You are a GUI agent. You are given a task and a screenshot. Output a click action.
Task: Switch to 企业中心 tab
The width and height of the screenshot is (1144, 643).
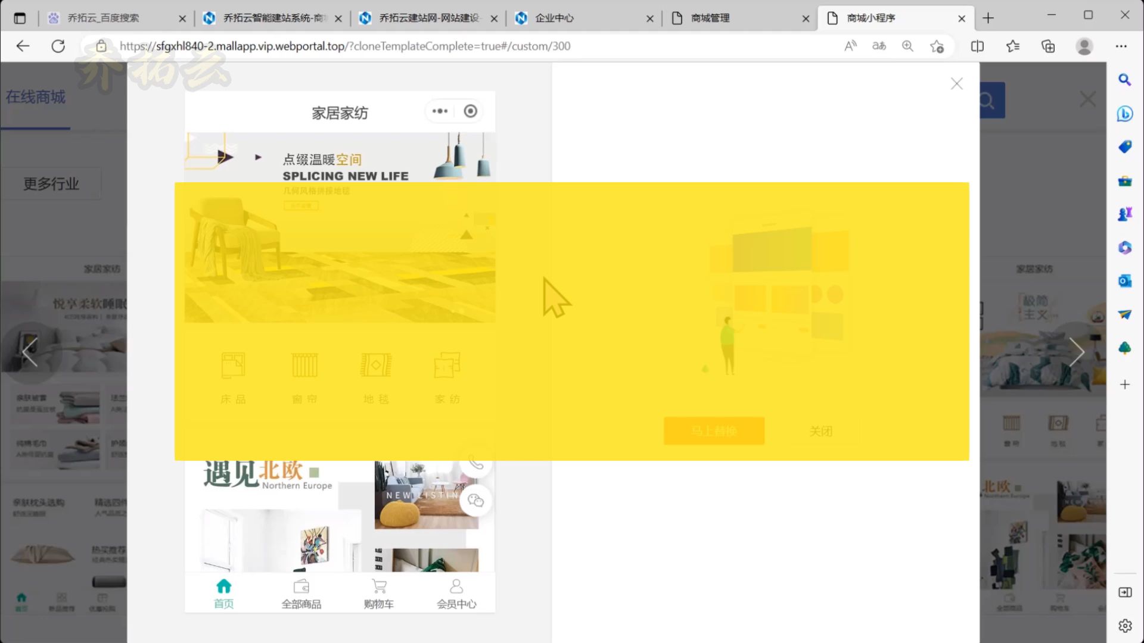[x=586, y=18]
